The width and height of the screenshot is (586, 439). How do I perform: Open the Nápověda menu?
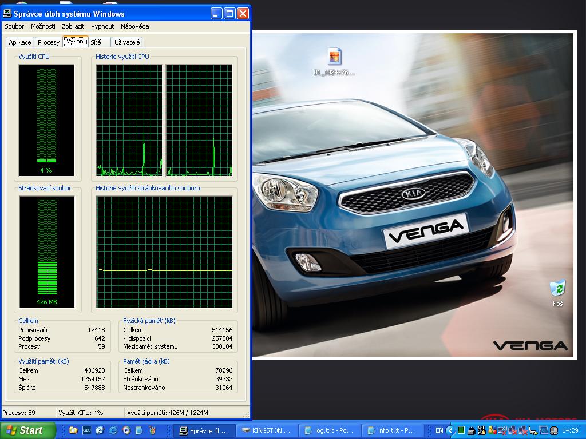tap(135, 26)
